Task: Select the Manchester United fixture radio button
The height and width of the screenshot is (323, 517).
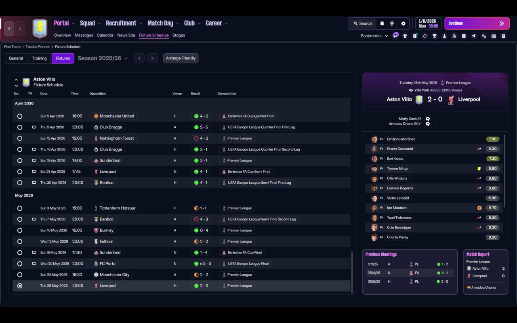Action: point(20,116)
